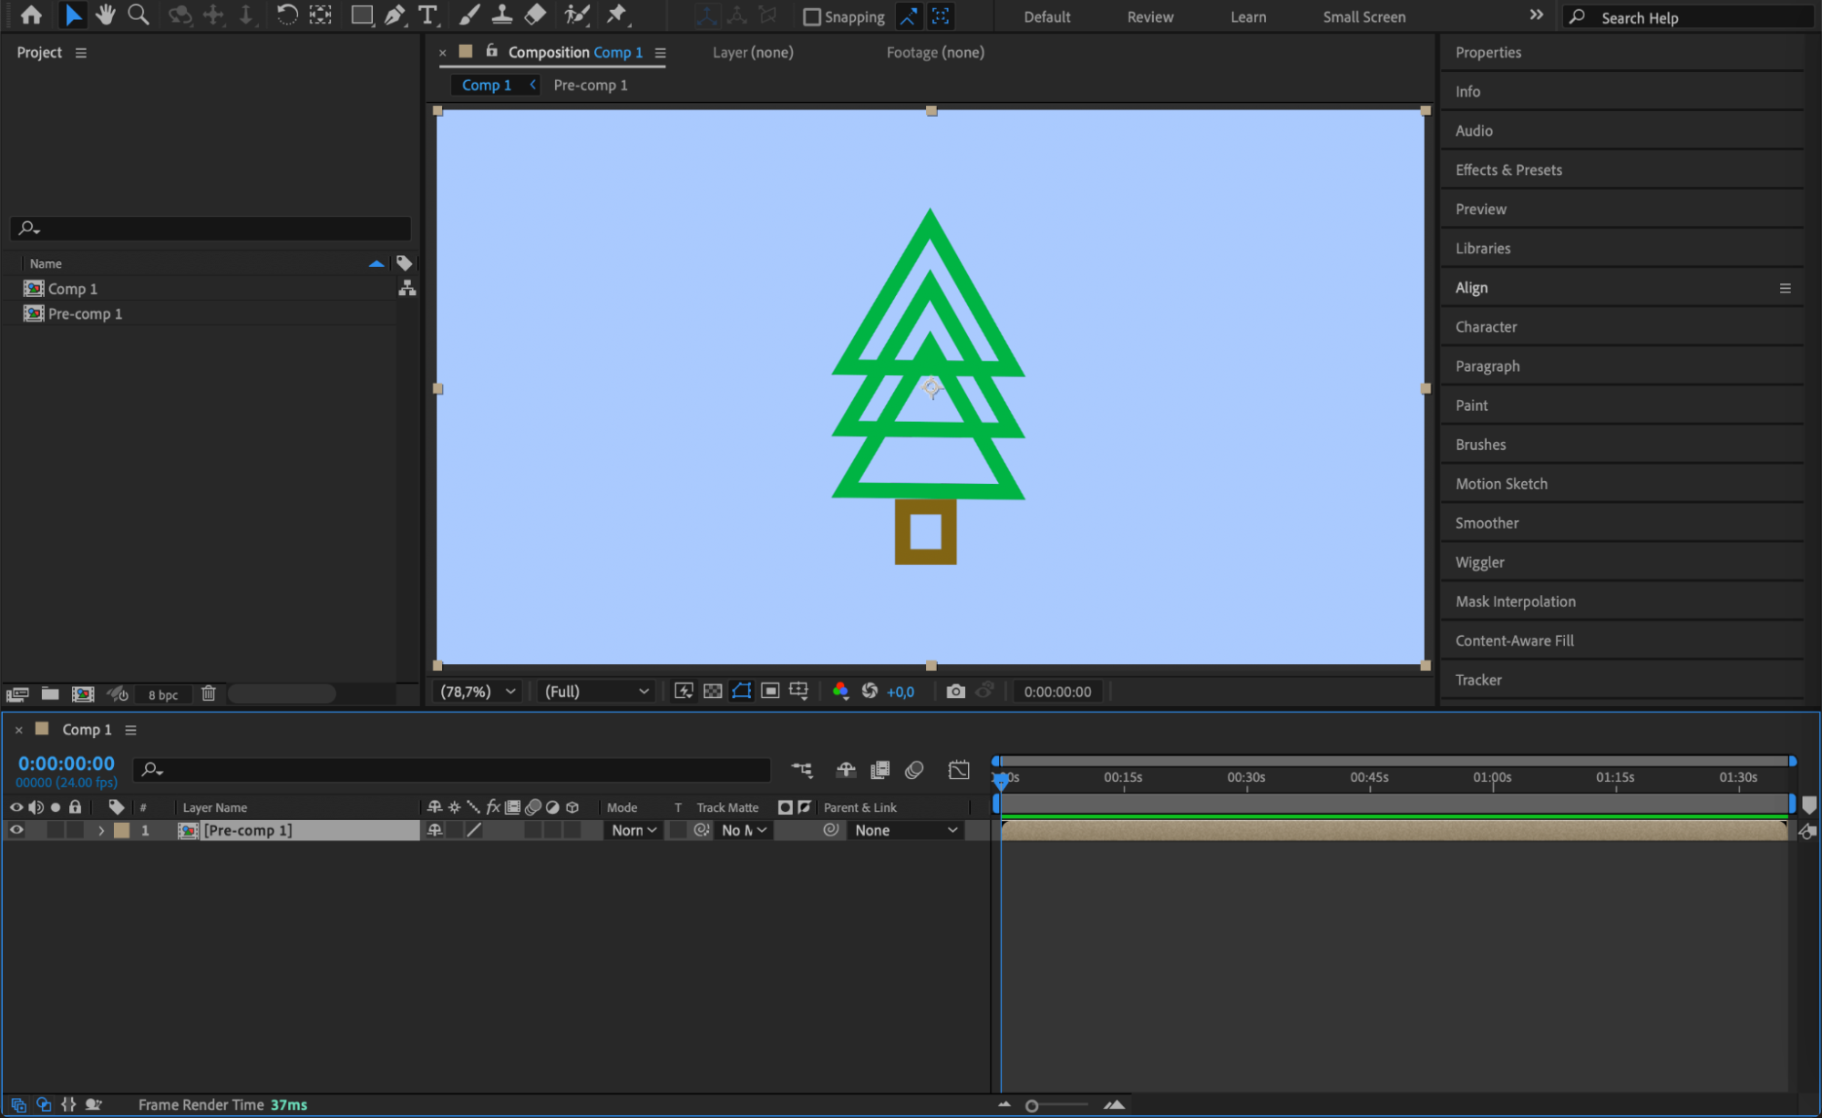
Task: Open the resolution (Full) dropdown
Action: [x=596, y=692]
